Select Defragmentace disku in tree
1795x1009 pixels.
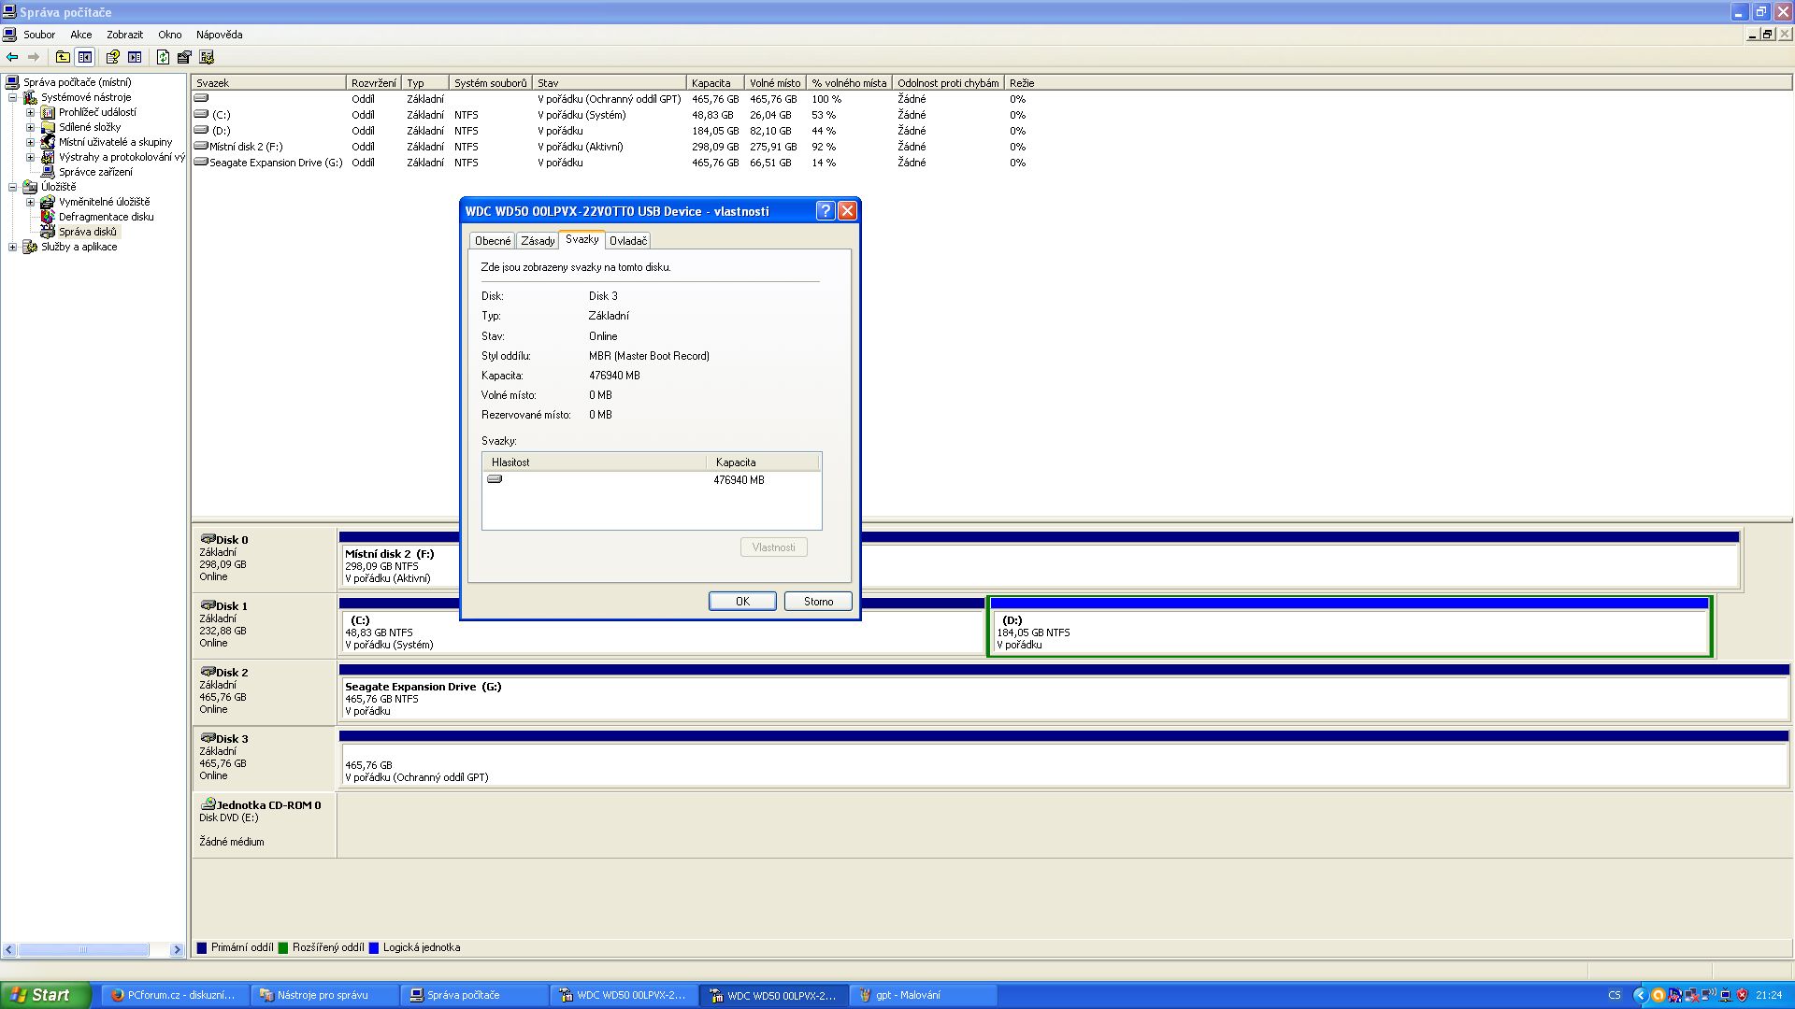point(106,217)
